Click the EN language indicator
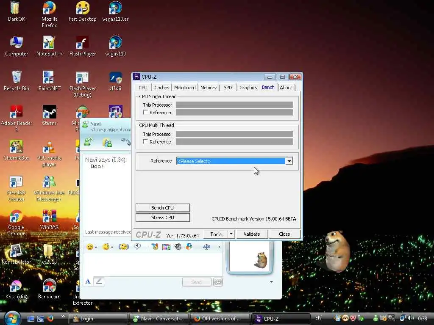 [x=318, y=318]
